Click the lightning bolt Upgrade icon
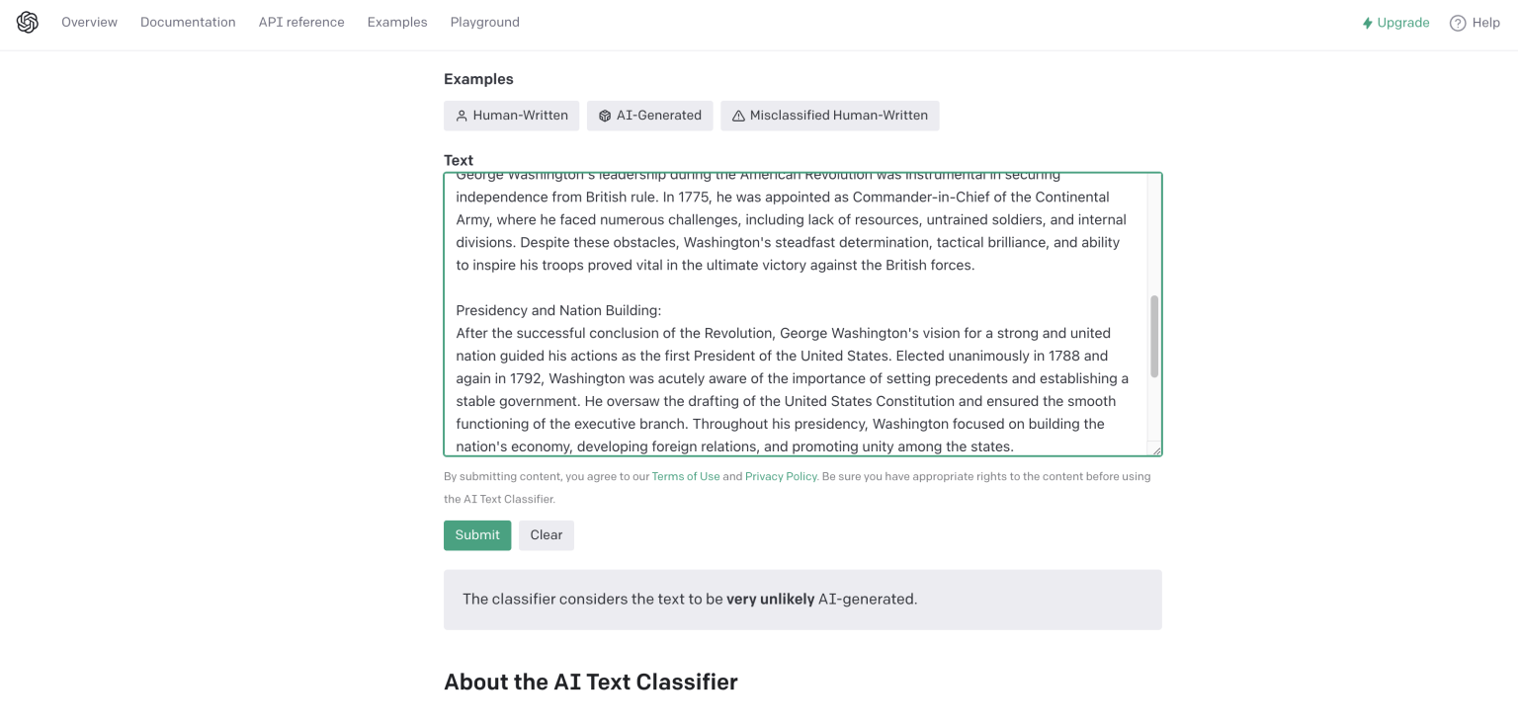Viewport: 1518px width, 726px height. click(1368, 23)
